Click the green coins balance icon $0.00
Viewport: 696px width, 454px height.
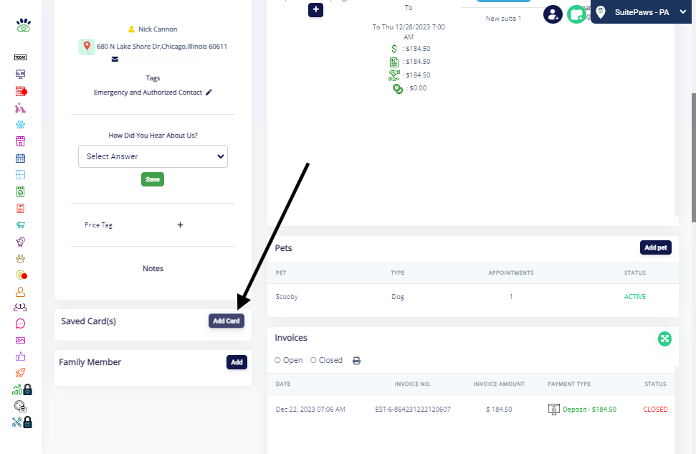pyautogui.click(x=398, y=89)
